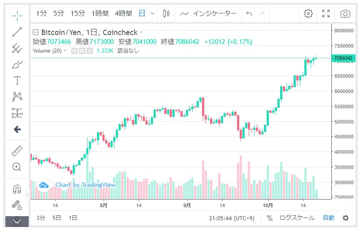The height and width of the screenshot is (231, 360).
Task: Enter fullscreen mode
Action: [x=326, y=13]
